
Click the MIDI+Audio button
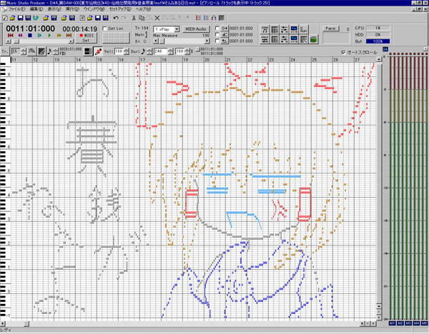[196, 29]
